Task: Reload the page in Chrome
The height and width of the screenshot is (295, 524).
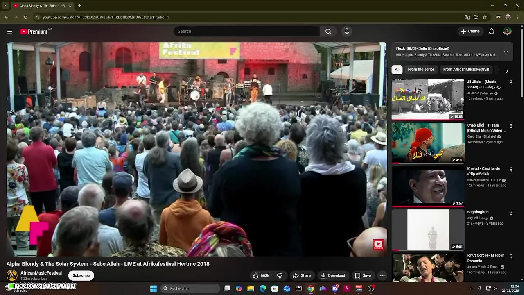Action: coord(25,17)
